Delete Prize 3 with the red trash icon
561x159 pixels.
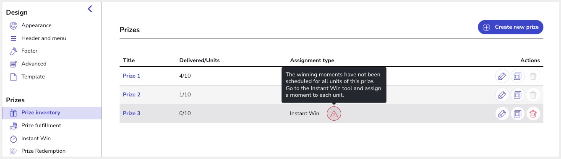pyautogui.click(x=533, y=113)
